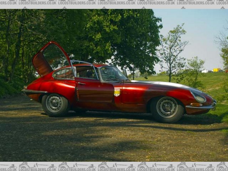Click the front indicator lamp below the headlight

[x=196, y=105]
